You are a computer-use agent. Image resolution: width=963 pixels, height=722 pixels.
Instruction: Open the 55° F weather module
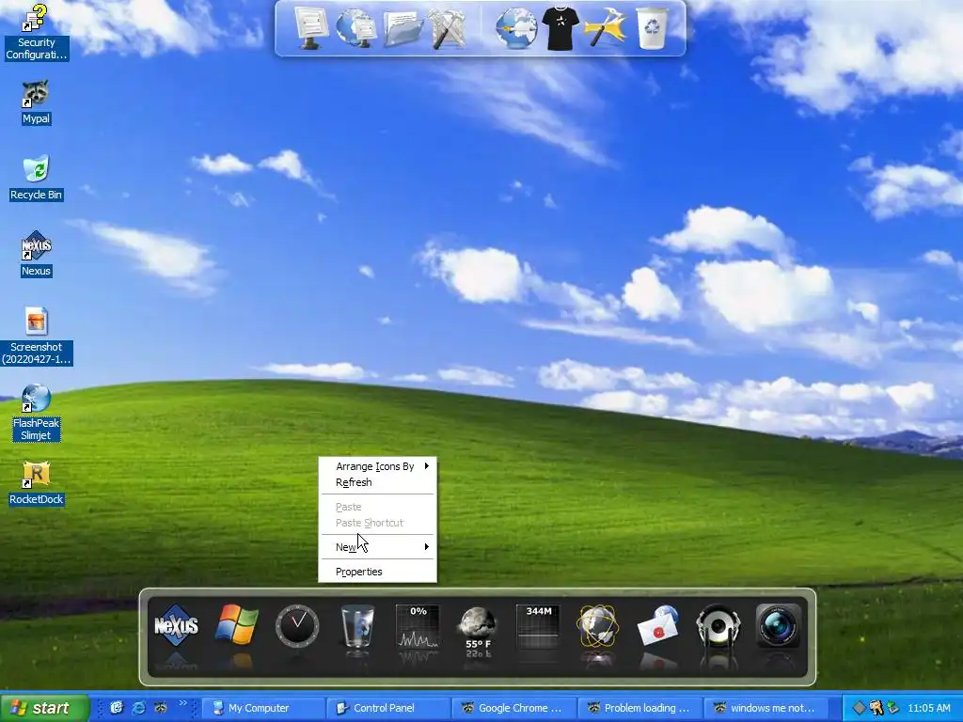pyautogui.click(x=478, y=627)
